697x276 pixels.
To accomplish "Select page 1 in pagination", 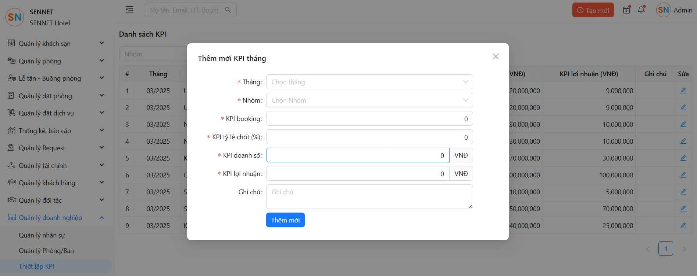I will [665, 249].
